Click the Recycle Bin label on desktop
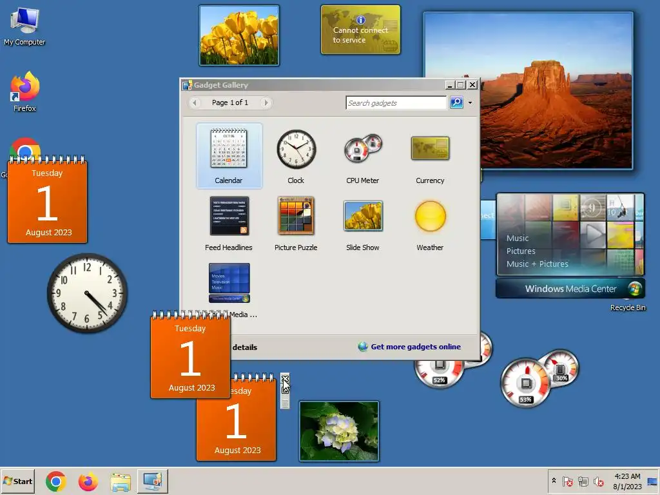This screenshot has height=495, width=660. pyautogui.click(x=628, y=307)
